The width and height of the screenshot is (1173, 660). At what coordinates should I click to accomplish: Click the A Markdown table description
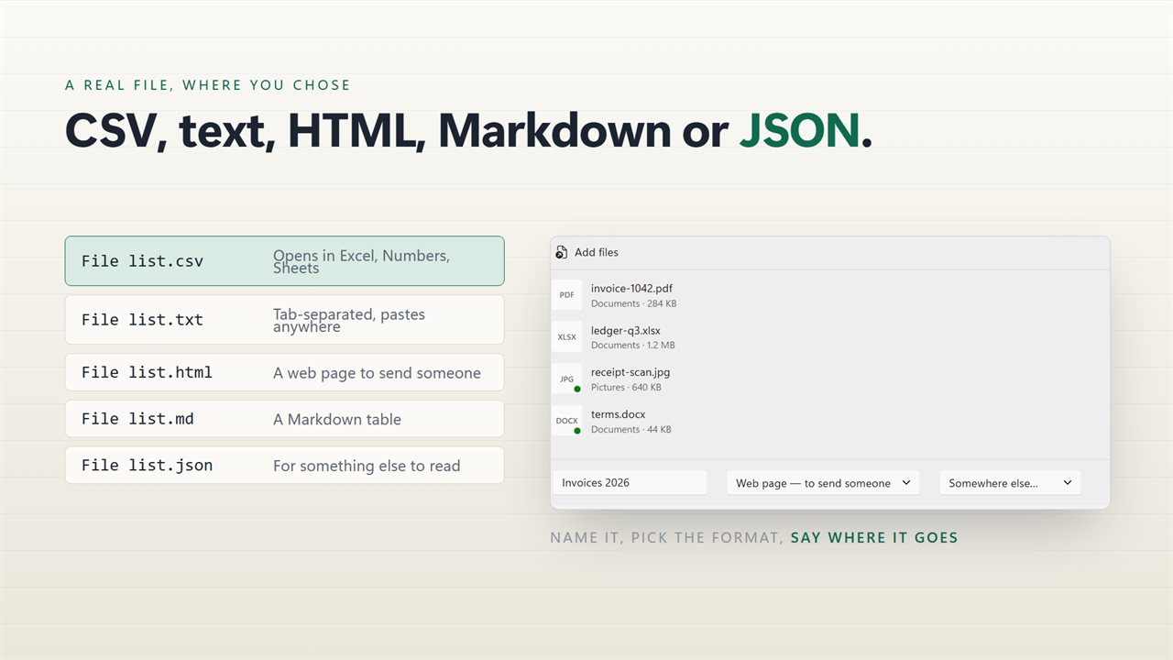point(337,420)
